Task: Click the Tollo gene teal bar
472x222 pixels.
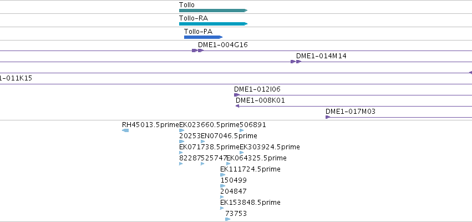Action: [213, 11]
